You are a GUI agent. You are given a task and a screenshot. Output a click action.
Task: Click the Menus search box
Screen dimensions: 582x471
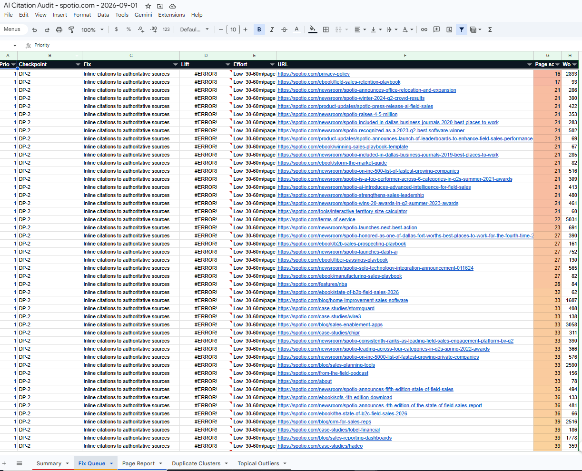pos(13,29)
